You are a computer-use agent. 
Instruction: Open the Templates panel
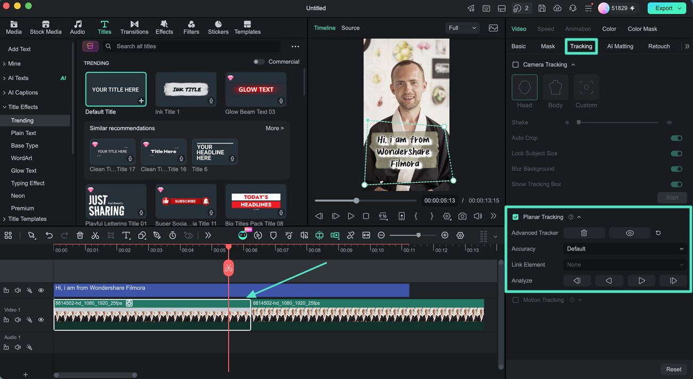tap(247, 28)
